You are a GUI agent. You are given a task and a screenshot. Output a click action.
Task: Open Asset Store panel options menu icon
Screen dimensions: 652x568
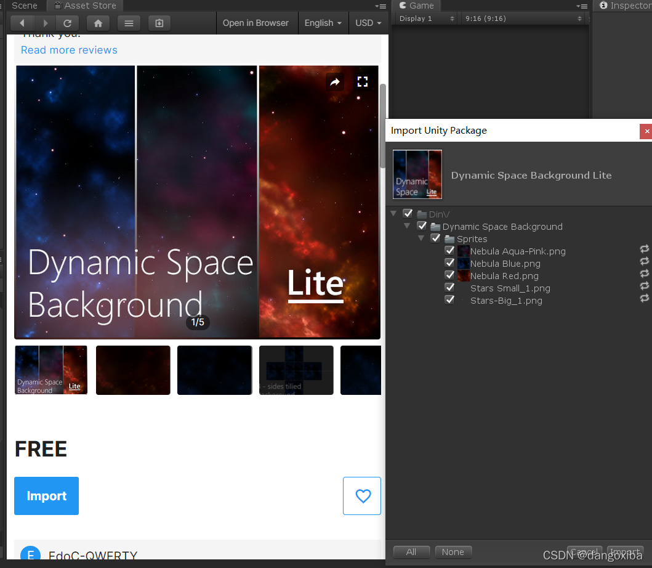pos(380,6)
